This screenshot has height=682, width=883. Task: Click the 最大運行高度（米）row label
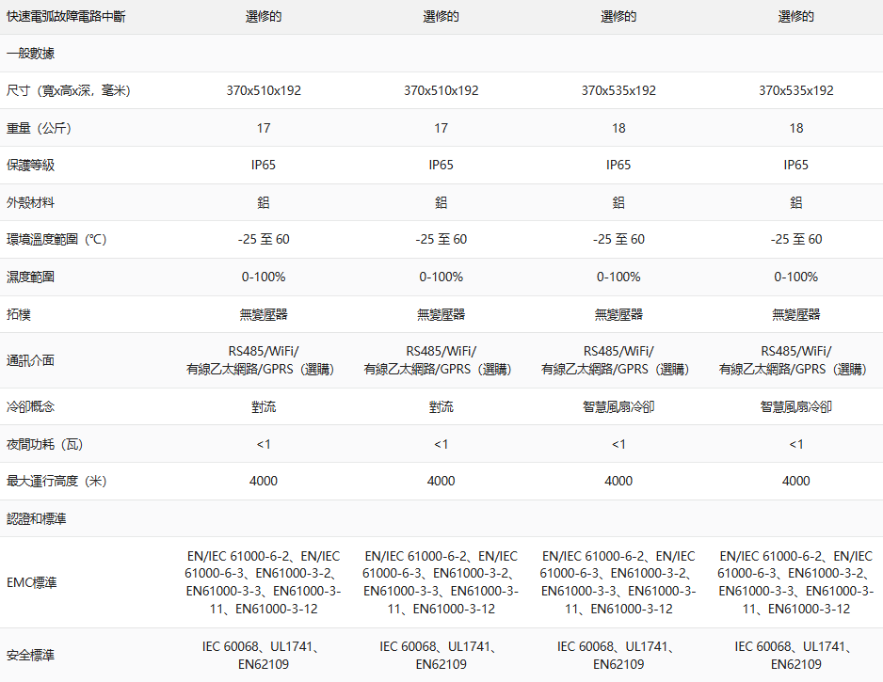click(56, 481)
